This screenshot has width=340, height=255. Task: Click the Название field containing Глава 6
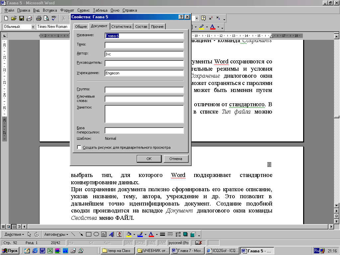pyautogui.click(x=144, y=36)
